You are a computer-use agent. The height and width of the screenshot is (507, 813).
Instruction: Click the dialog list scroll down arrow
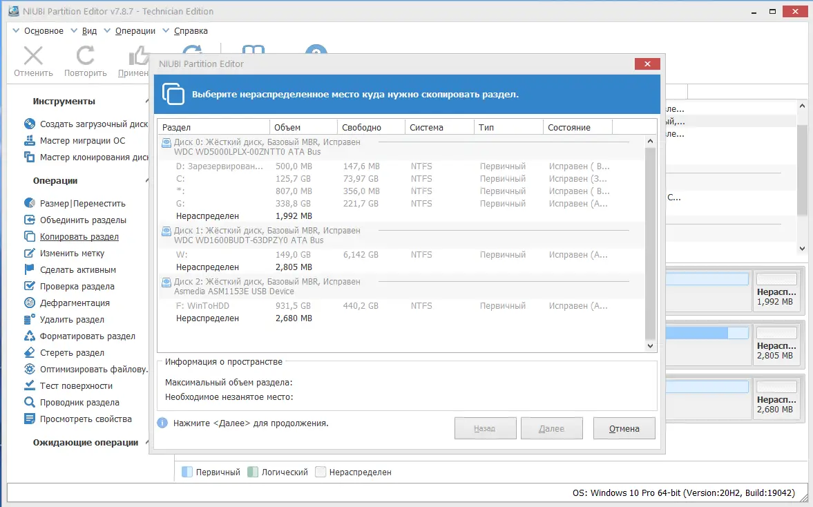650,346
